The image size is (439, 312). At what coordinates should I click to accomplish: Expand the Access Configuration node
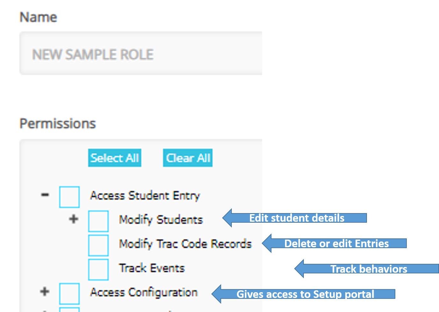tap(45, 291)
